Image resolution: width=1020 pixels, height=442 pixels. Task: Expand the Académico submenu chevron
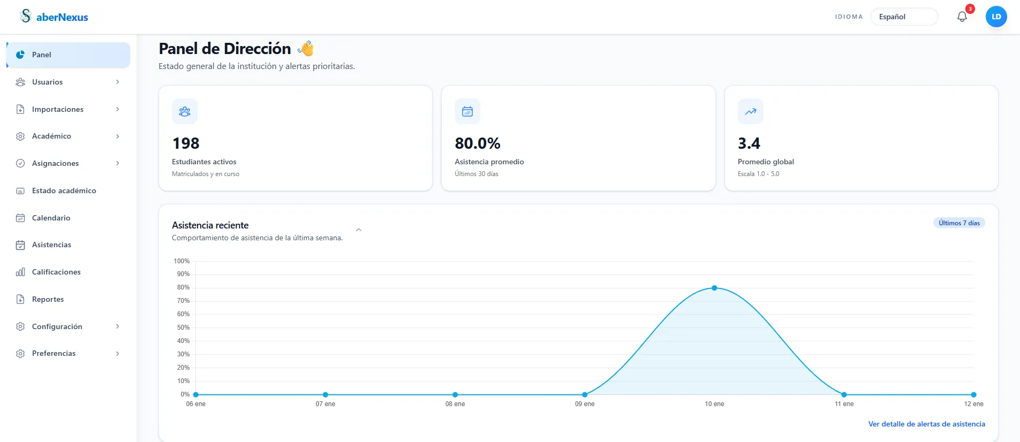coord(117,136)
